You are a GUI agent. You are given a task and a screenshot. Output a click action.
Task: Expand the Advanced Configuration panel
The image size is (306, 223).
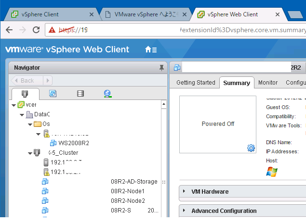[184, 211]
